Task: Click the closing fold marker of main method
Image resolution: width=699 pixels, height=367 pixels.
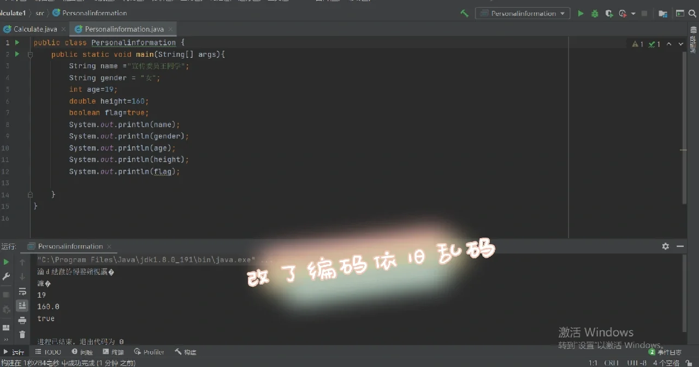Action: pos(31,194)
